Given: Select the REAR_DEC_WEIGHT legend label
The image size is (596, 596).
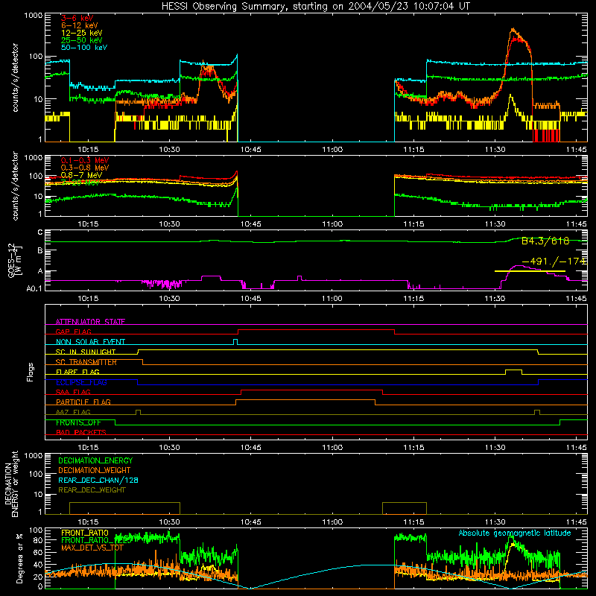Looking at the screenshot, I should tap(92, 490).
